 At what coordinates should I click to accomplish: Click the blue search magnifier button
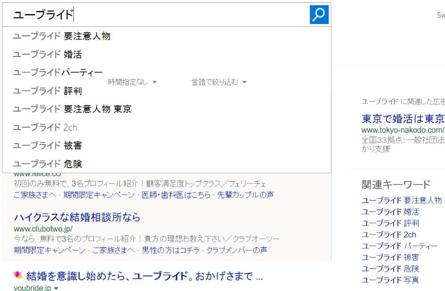coord(319,15)
